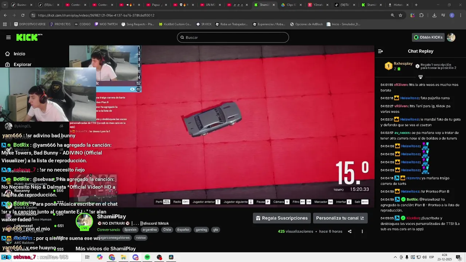Screen dimensions: 466x262
Task: Open a new browser tab
Action: pos(416,5)
